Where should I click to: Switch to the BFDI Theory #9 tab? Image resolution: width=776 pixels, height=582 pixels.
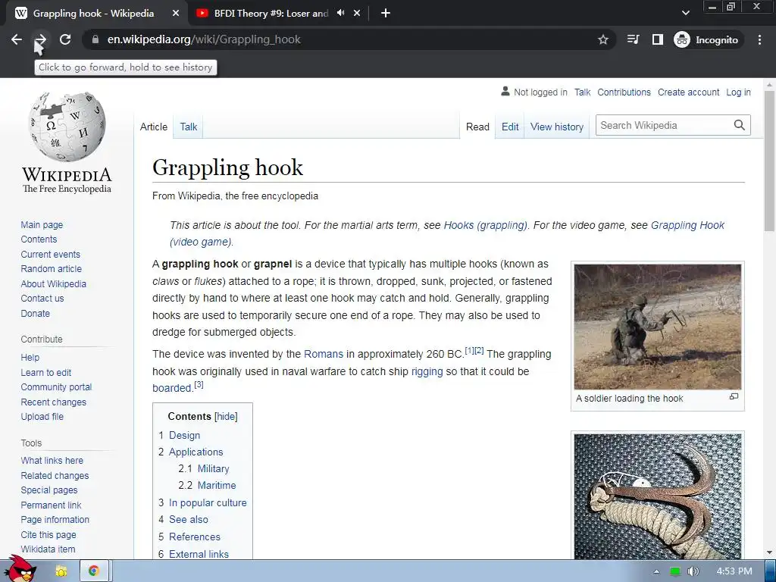[x=271, y=14]
